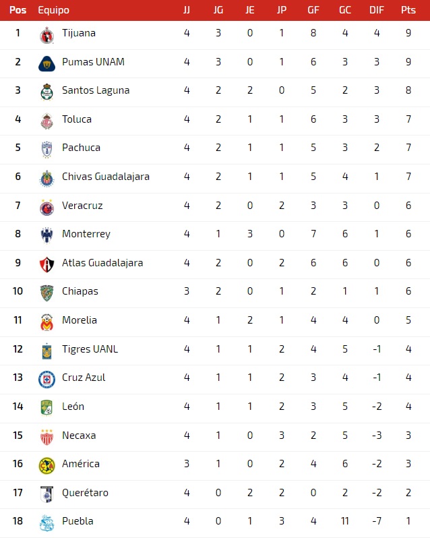Sort table by Pts column header

pos(408,10)
